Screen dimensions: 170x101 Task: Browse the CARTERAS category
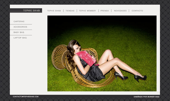19,22
